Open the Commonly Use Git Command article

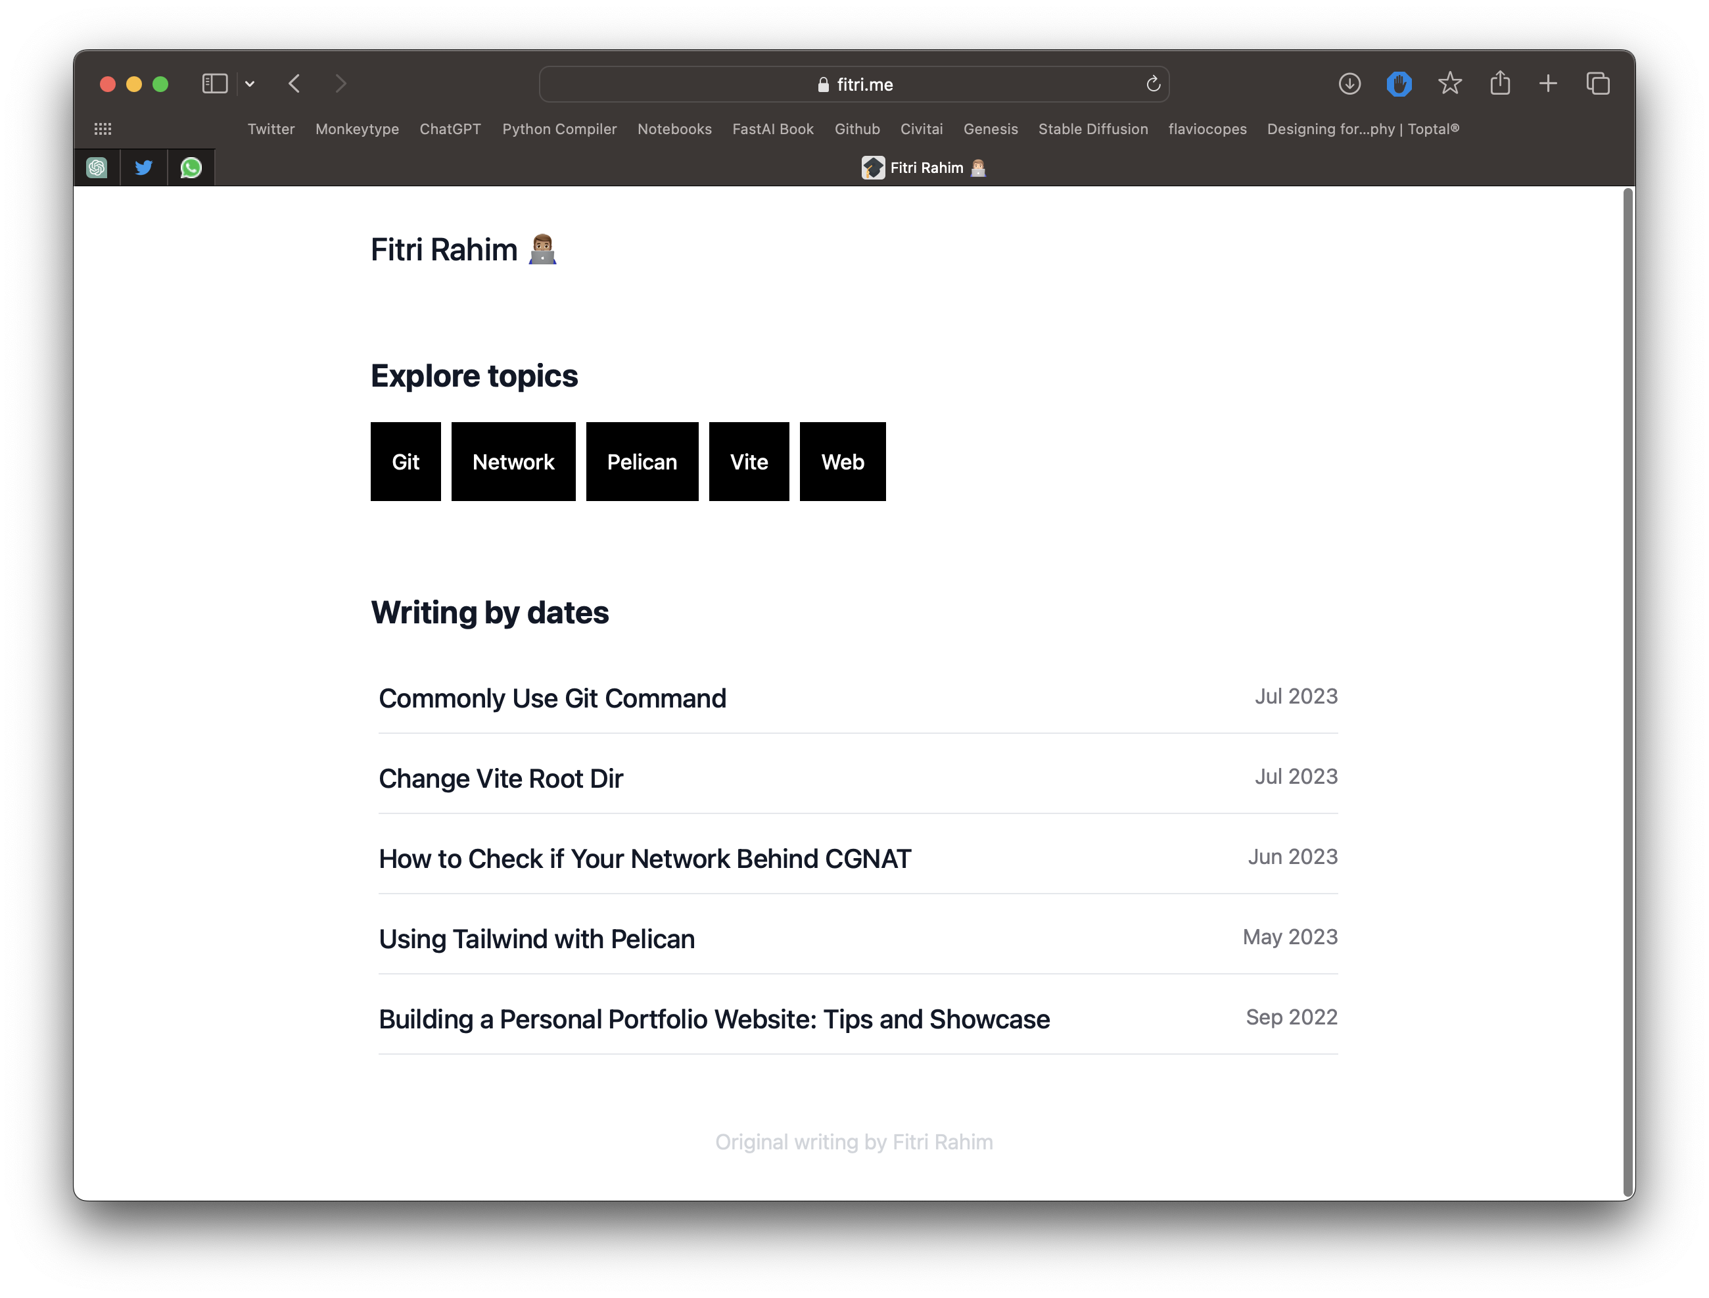(x=552, y=698)
